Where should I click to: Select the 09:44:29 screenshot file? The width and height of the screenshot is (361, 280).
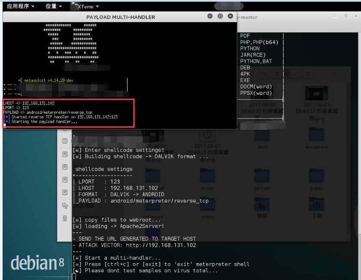point(207,145)
